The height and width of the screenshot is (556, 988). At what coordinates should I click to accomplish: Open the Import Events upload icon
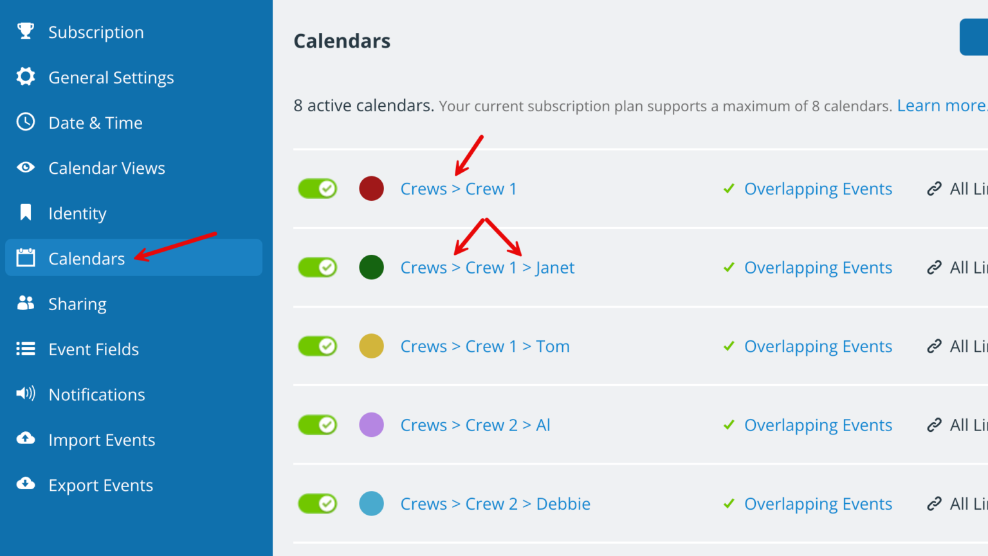pos(24,439)
